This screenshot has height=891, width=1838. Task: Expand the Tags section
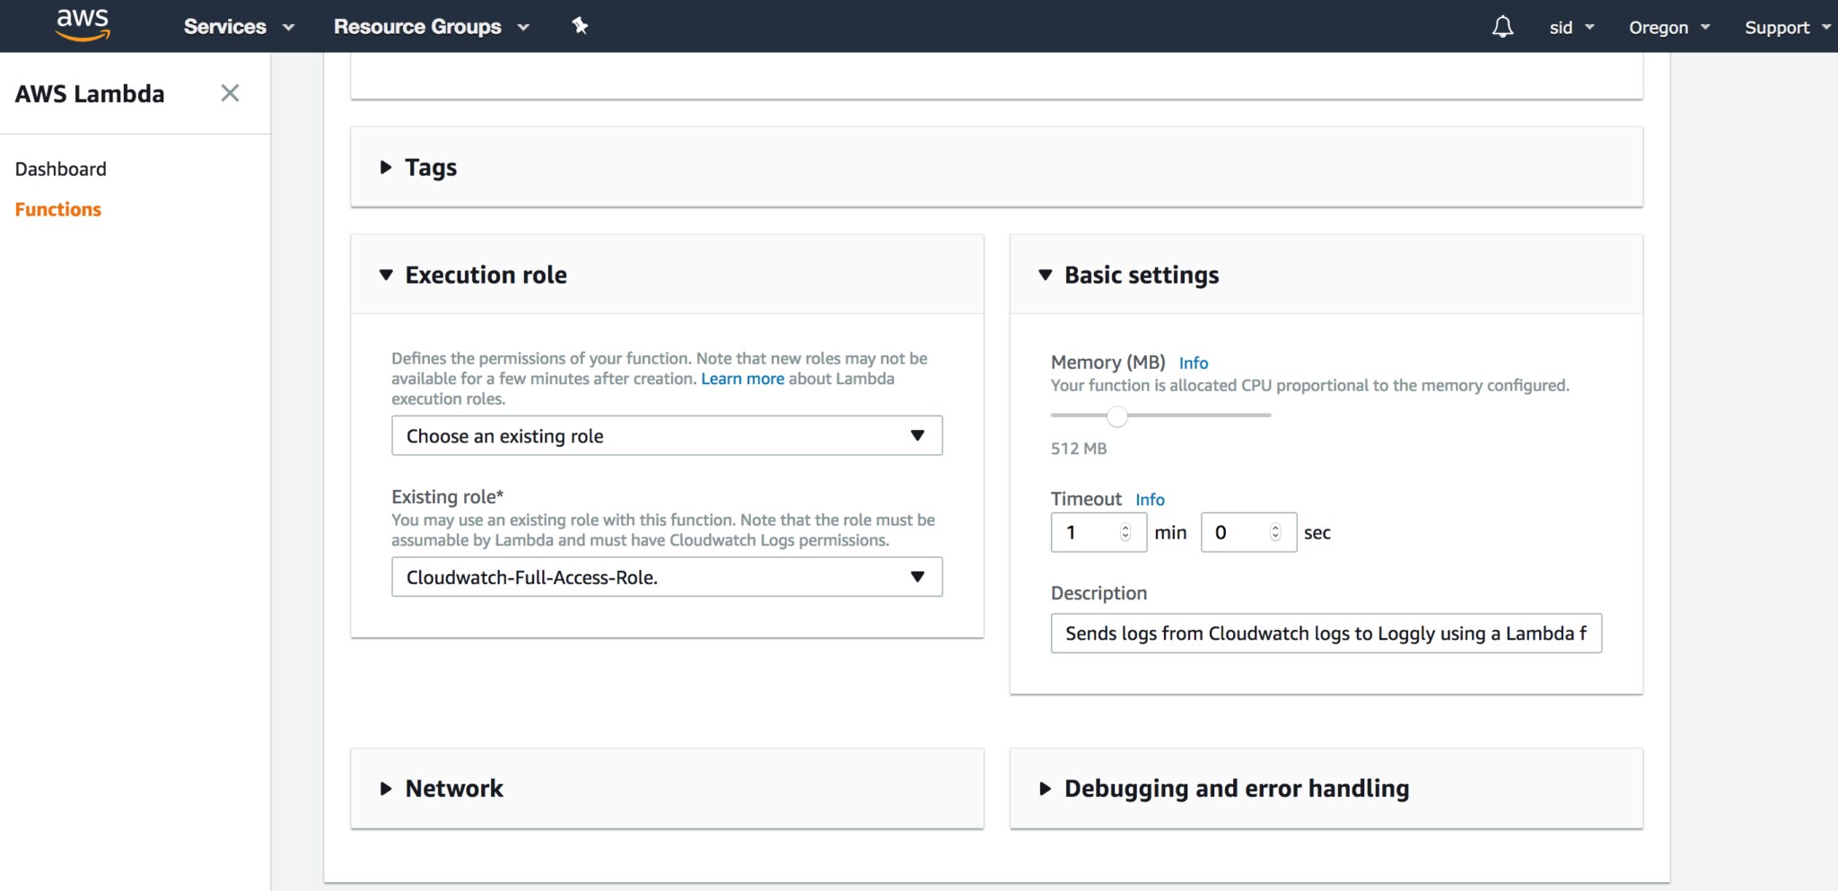(x=430, y=168)
